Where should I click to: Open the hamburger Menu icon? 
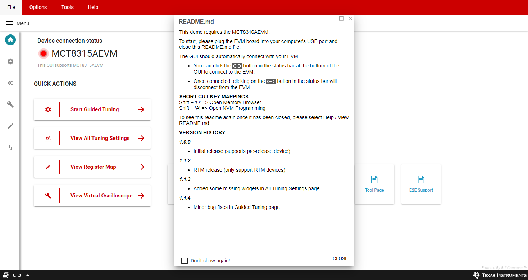click(x=9, y=23)
